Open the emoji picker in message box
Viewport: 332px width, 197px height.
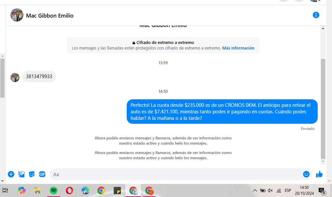tap(306, 174)
